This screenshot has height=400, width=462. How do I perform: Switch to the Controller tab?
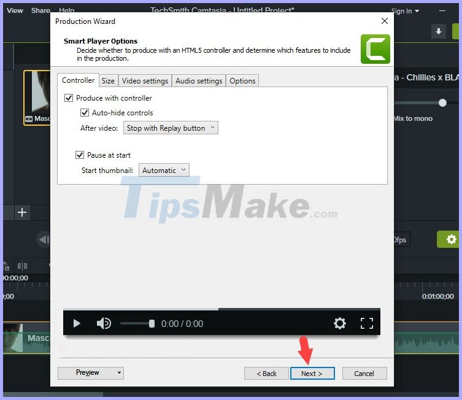pos(78,80)
